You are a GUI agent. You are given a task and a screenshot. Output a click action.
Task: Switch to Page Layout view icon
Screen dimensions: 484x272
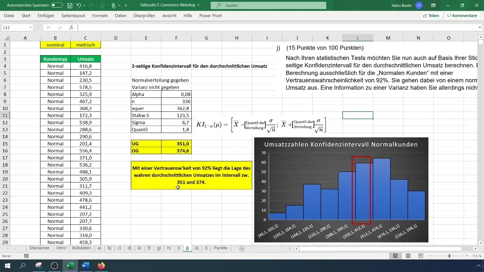408,256
